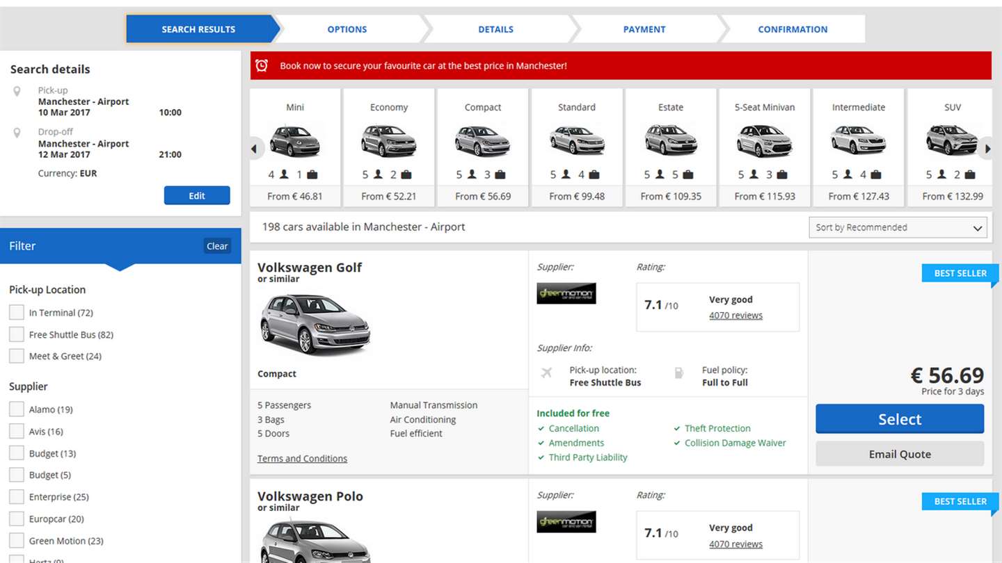Choose the Estate category car image
1002x563 pixels.
coord(671,140)
